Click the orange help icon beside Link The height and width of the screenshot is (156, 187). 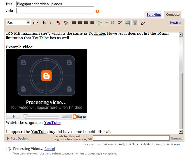coord(97,11)
